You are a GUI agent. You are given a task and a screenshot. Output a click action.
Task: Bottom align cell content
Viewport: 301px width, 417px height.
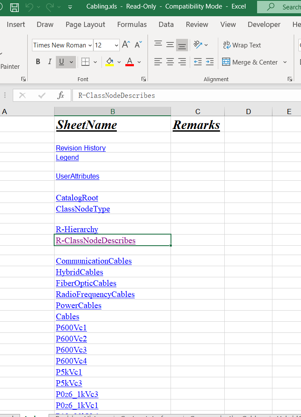pyautogui.click(x=182, y=45)
